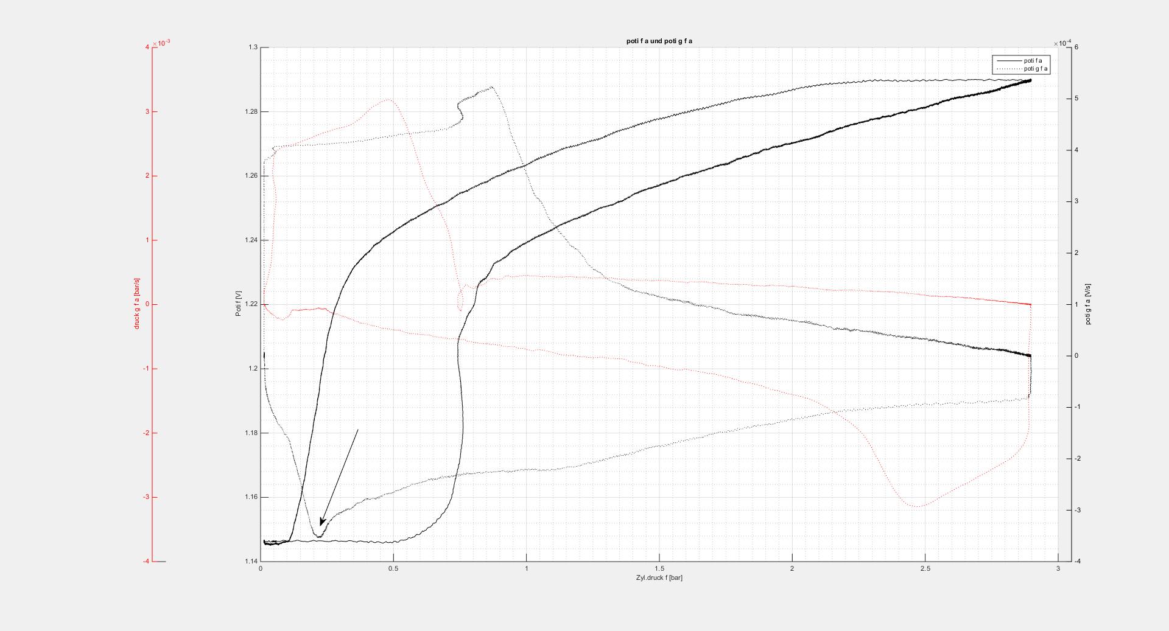The height and width of the screenshot is (631, 1169).
Task: Click the right axis tick label 5
Action: point(1077,99)
